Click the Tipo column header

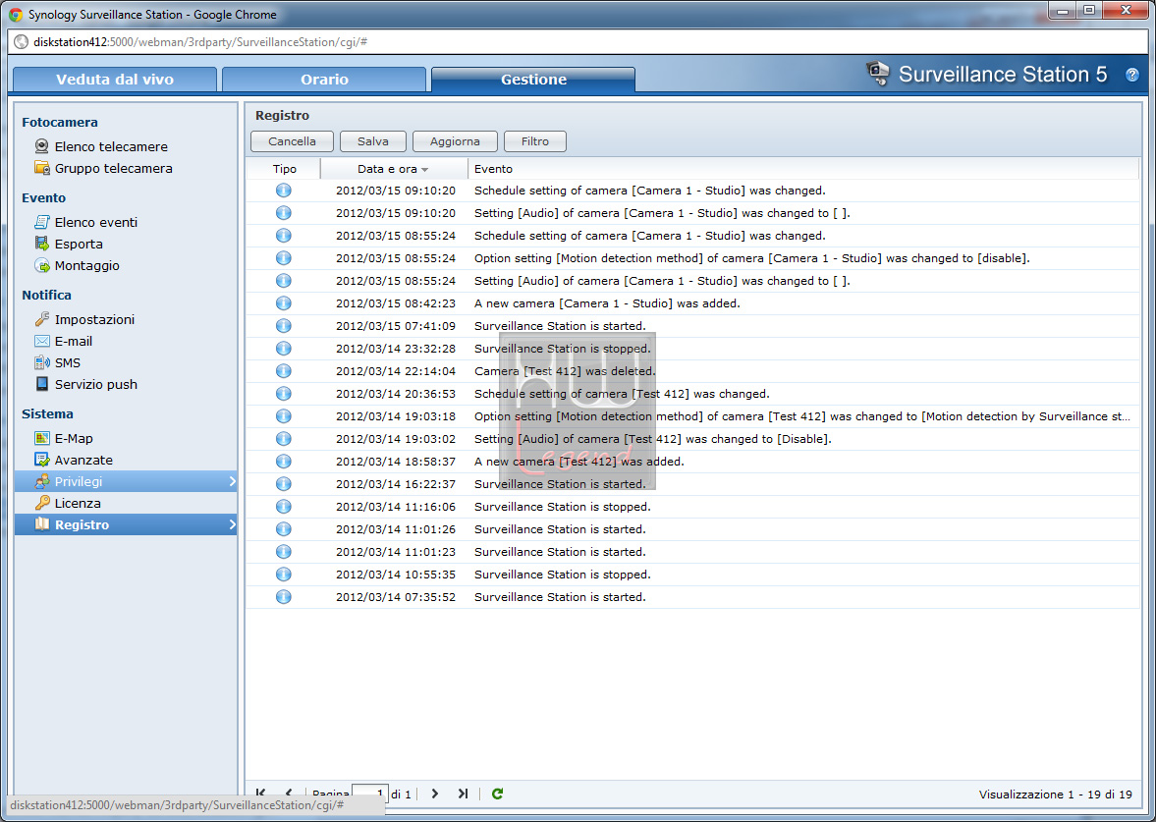(x=284, y=169)
